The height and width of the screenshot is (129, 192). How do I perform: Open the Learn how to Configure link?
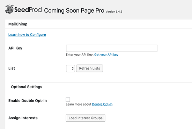27,35
